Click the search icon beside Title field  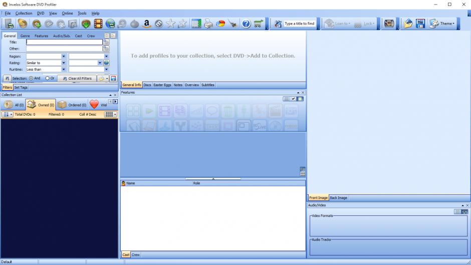106,42
